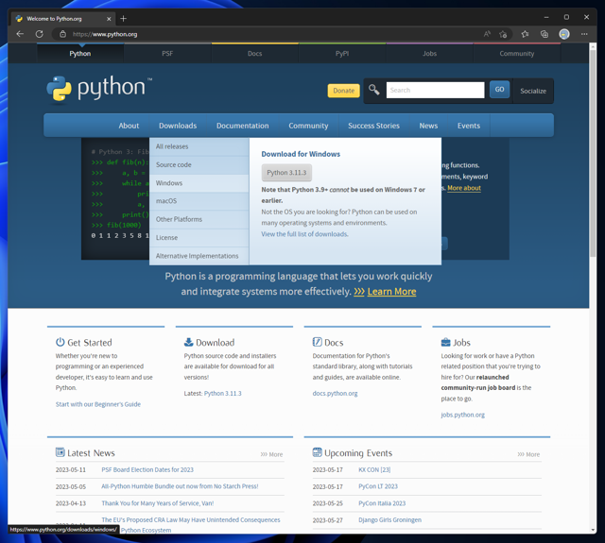Open More link beside Latest News
605x543 pixels.
point(271,454)
